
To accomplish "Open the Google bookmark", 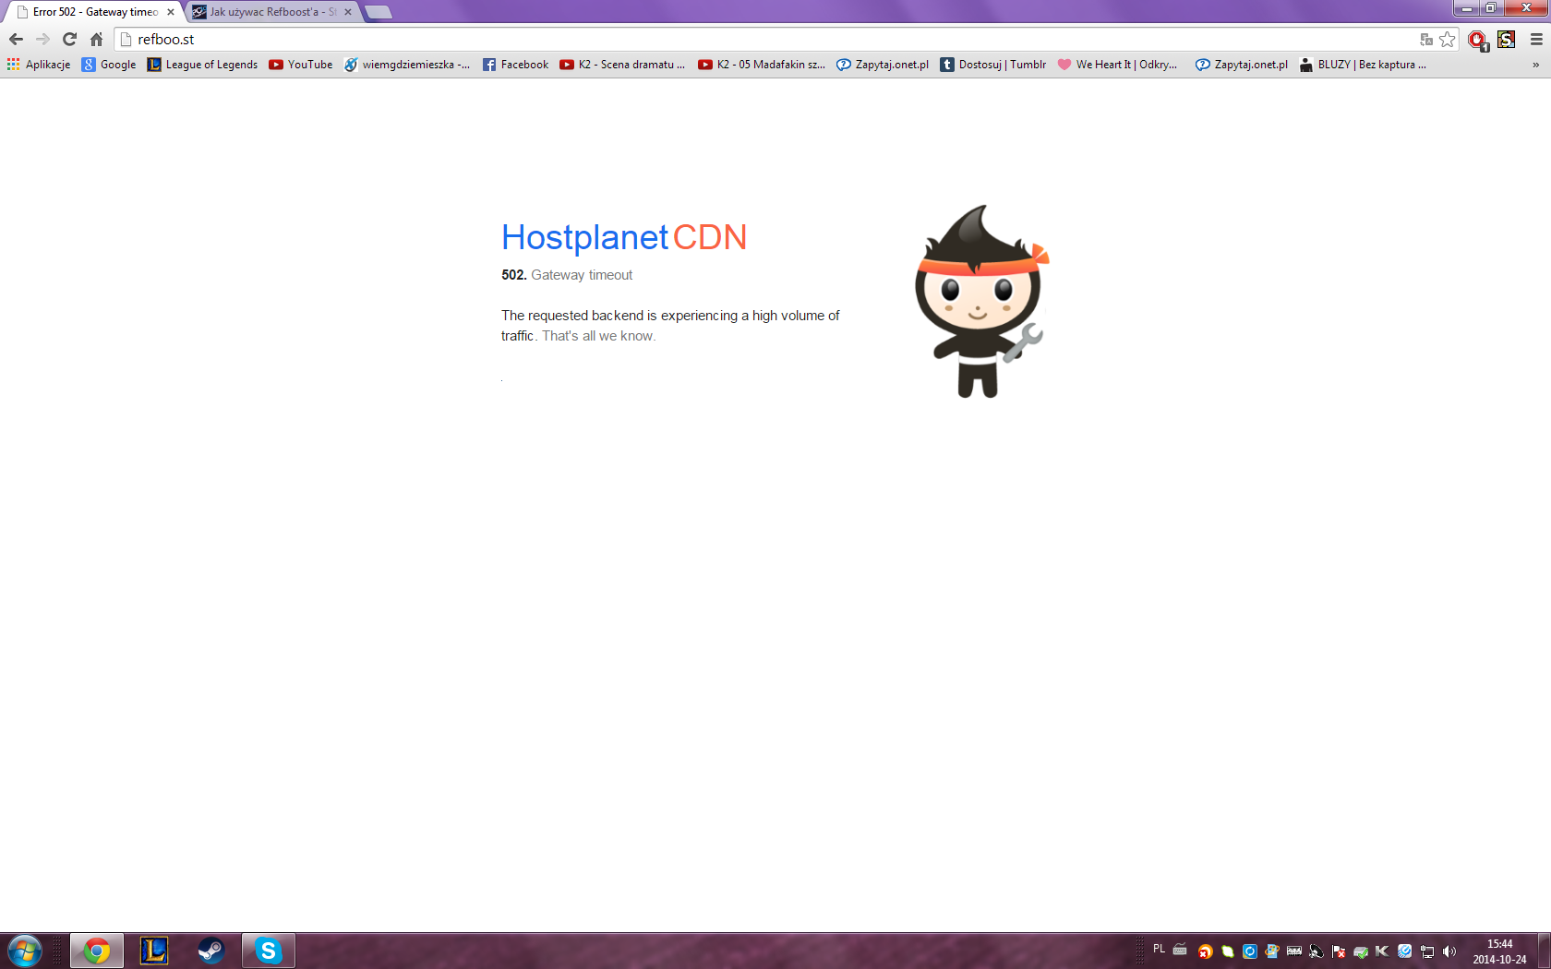I will click(109, 65).
